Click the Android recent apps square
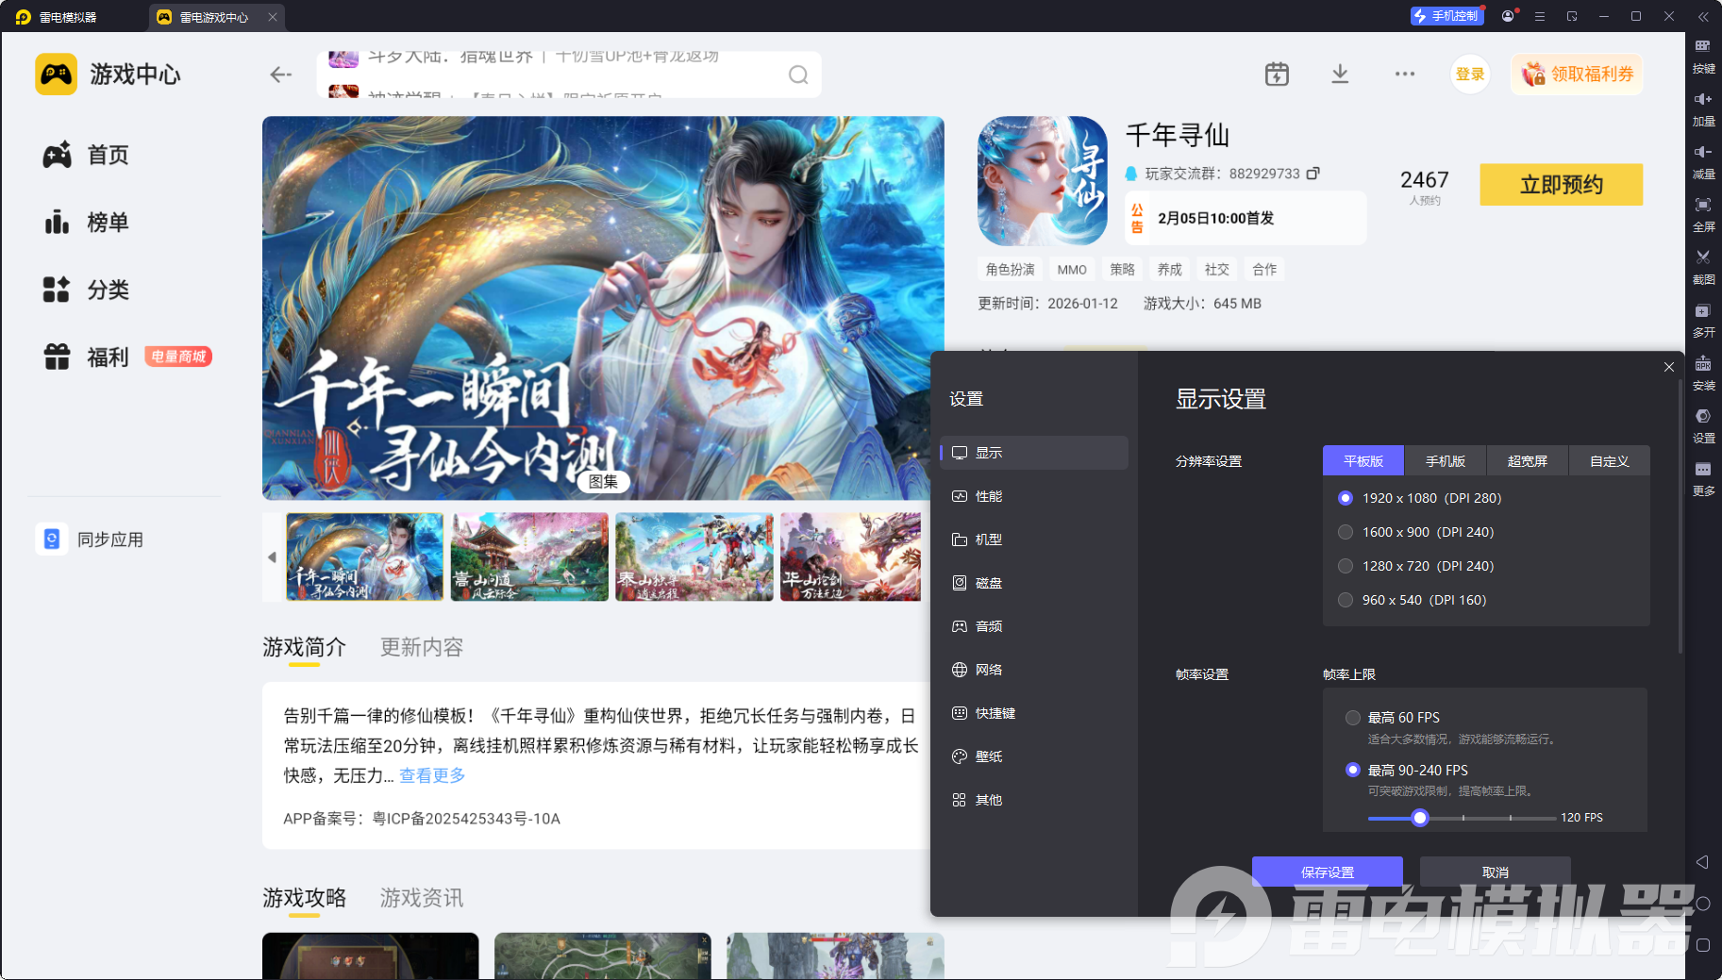 click(x=1702, y=945)
